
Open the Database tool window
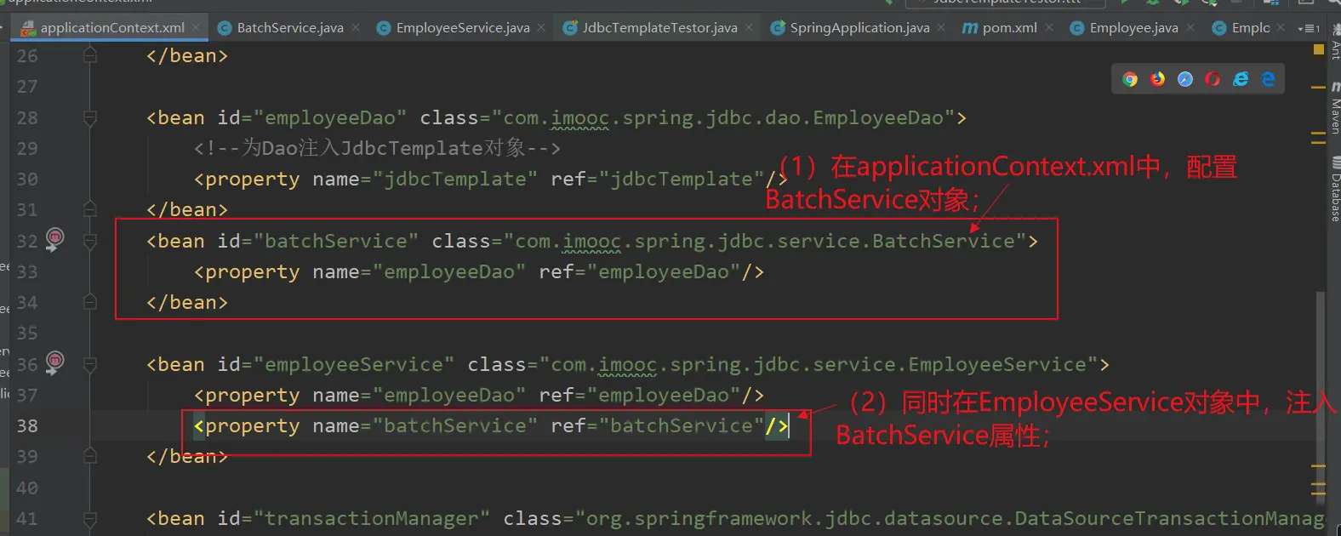[x=1335, y=191]
